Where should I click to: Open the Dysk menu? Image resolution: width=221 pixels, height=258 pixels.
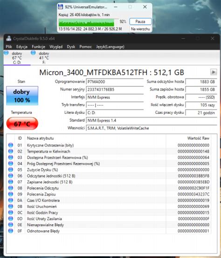[x=71, y=47]
